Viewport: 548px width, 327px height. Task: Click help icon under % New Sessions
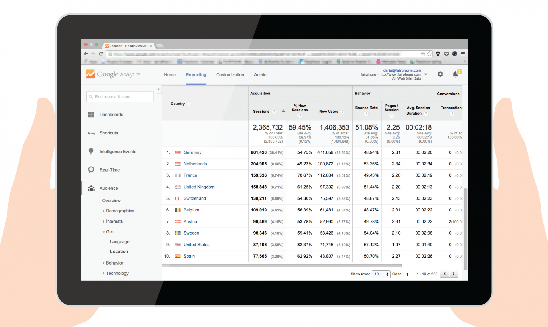300,116
